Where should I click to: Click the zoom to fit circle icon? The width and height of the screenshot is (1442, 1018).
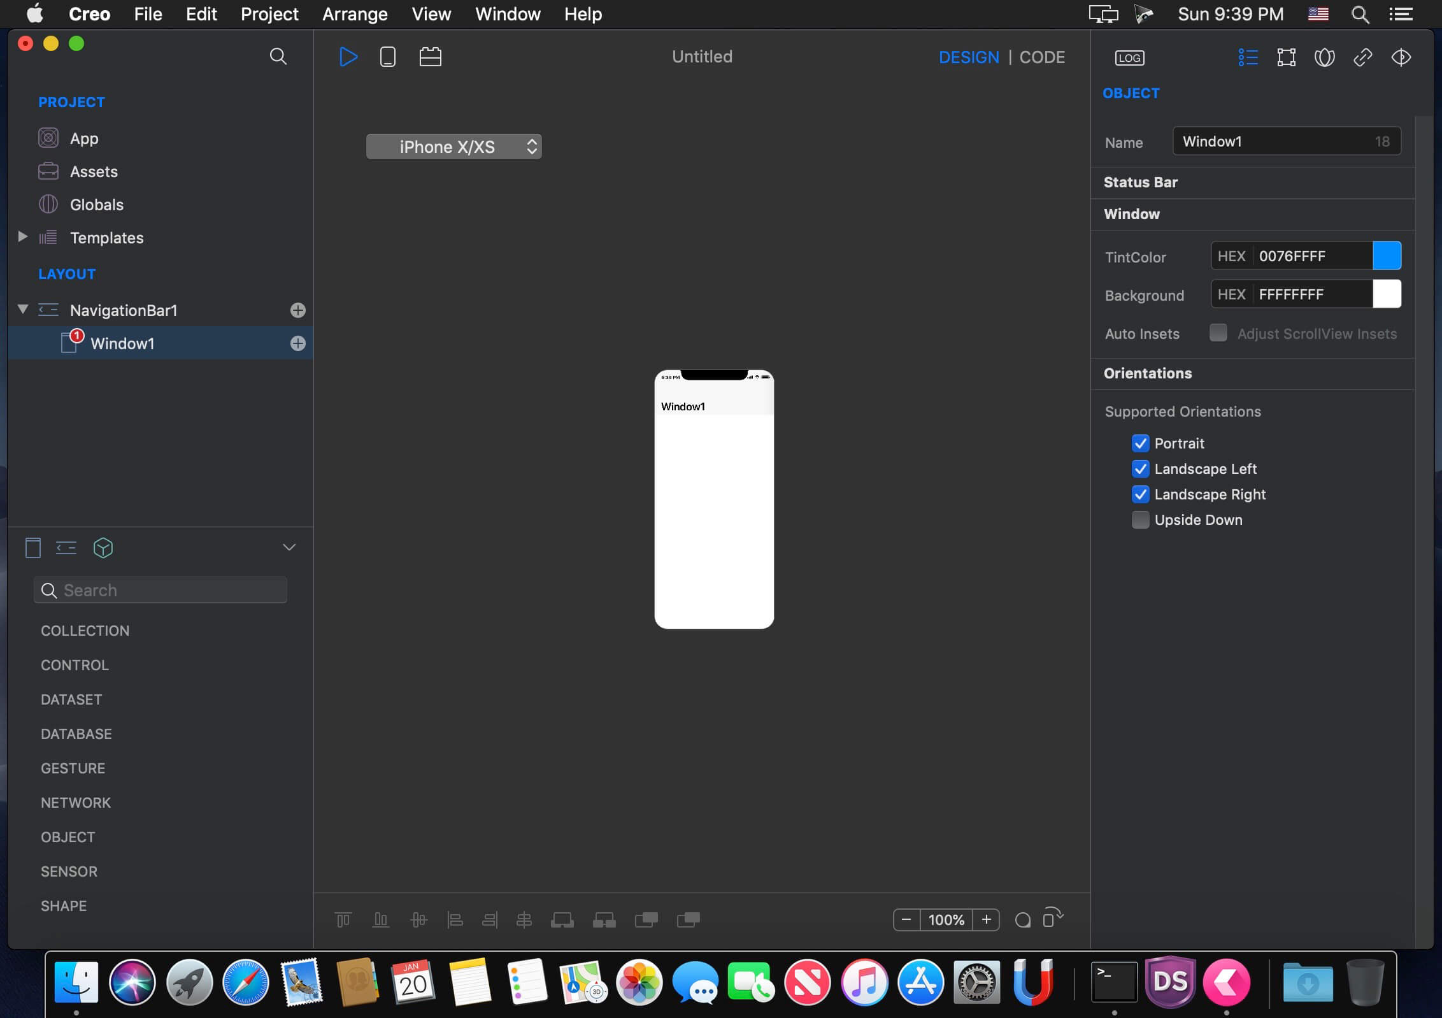click(x=1023, y=920)
